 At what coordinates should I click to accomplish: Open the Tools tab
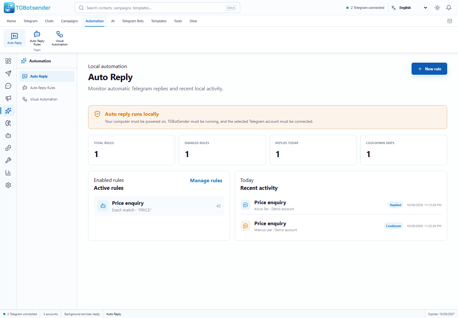[178, 21]
